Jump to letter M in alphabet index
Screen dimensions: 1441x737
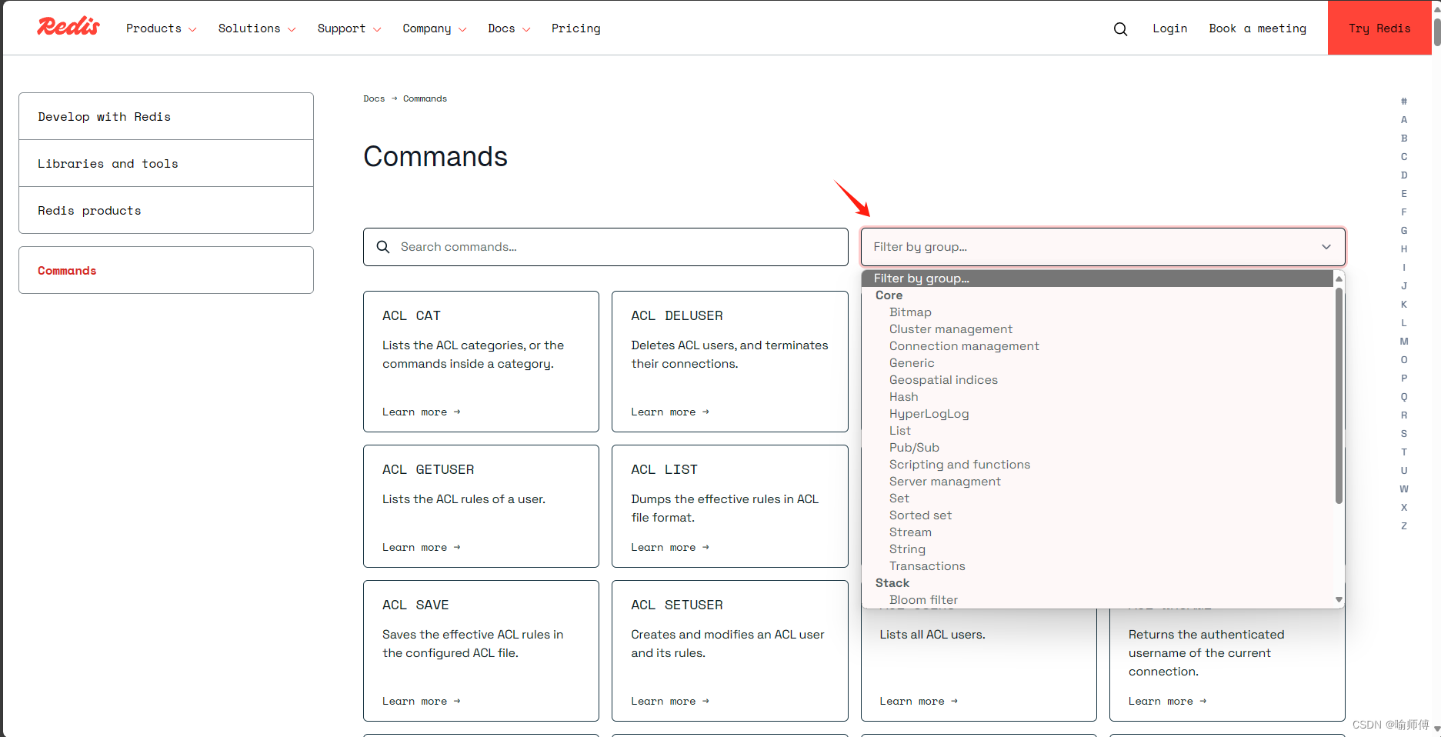pyautogui.click(x=1404, y=342)
